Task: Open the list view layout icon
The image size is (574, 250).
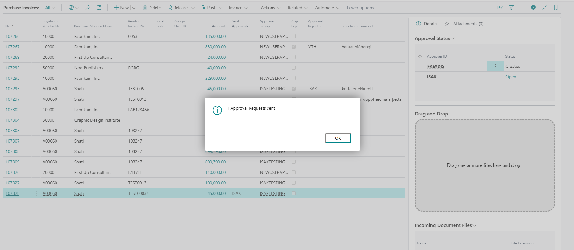Action: (522, 7)
